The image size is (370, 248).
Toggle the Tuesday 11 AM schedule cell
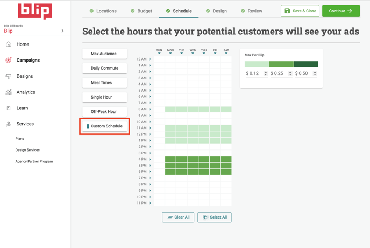pos(181,128)
